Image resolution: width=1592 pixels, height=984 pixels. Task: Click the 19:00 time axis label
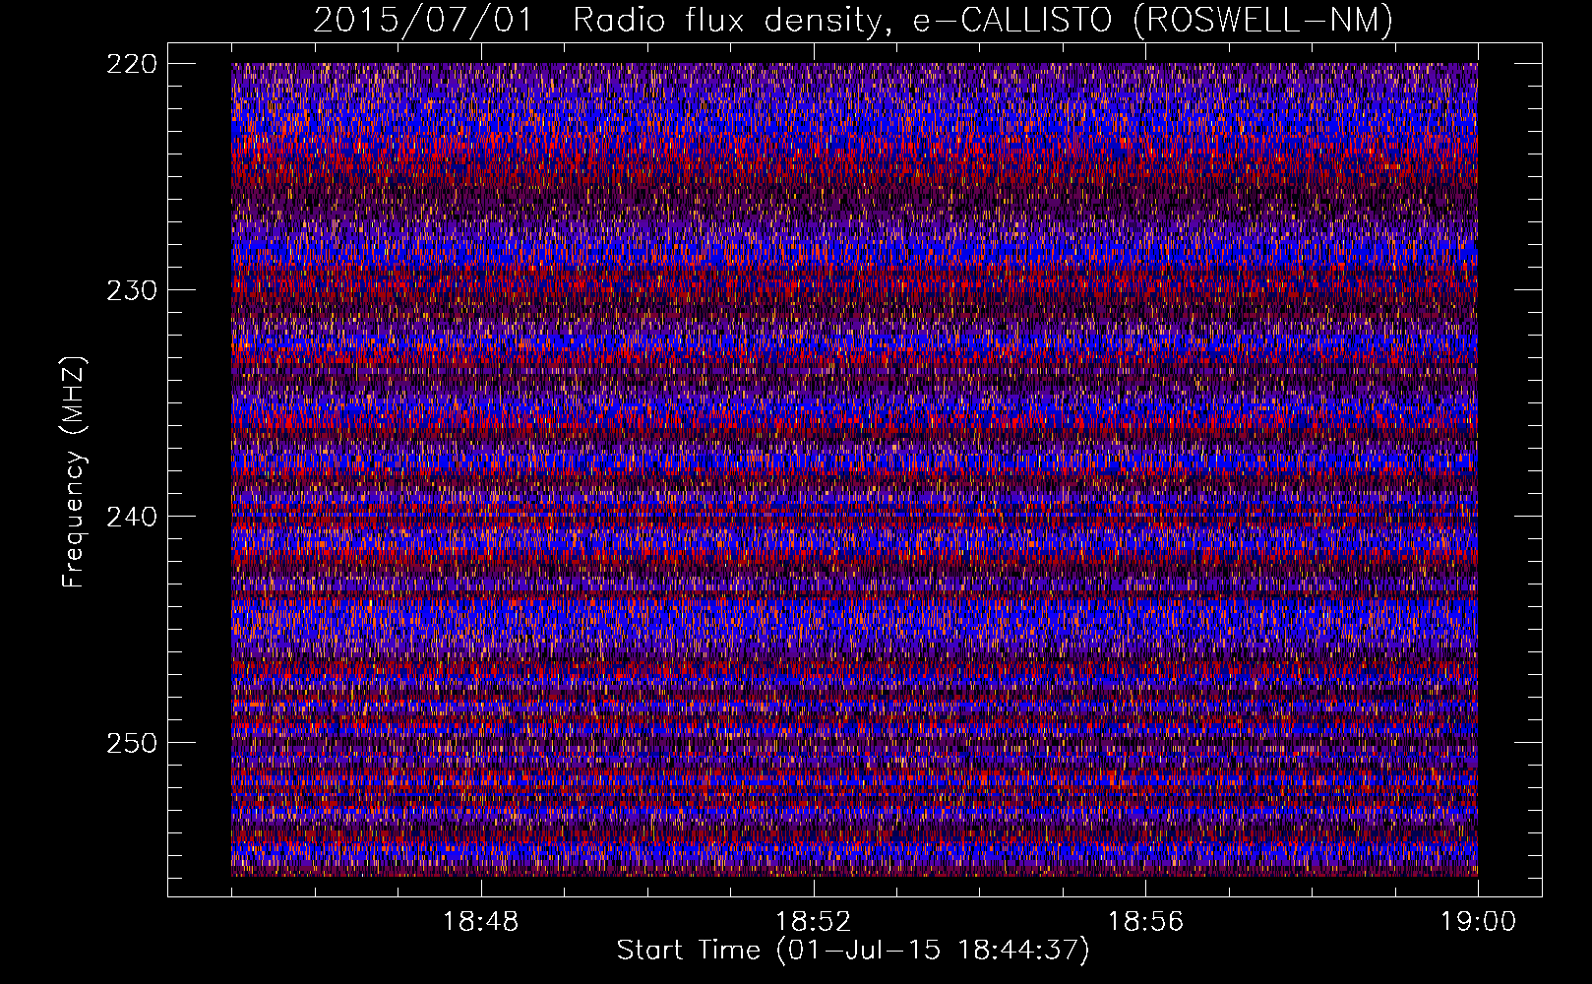click(1479, 922)
